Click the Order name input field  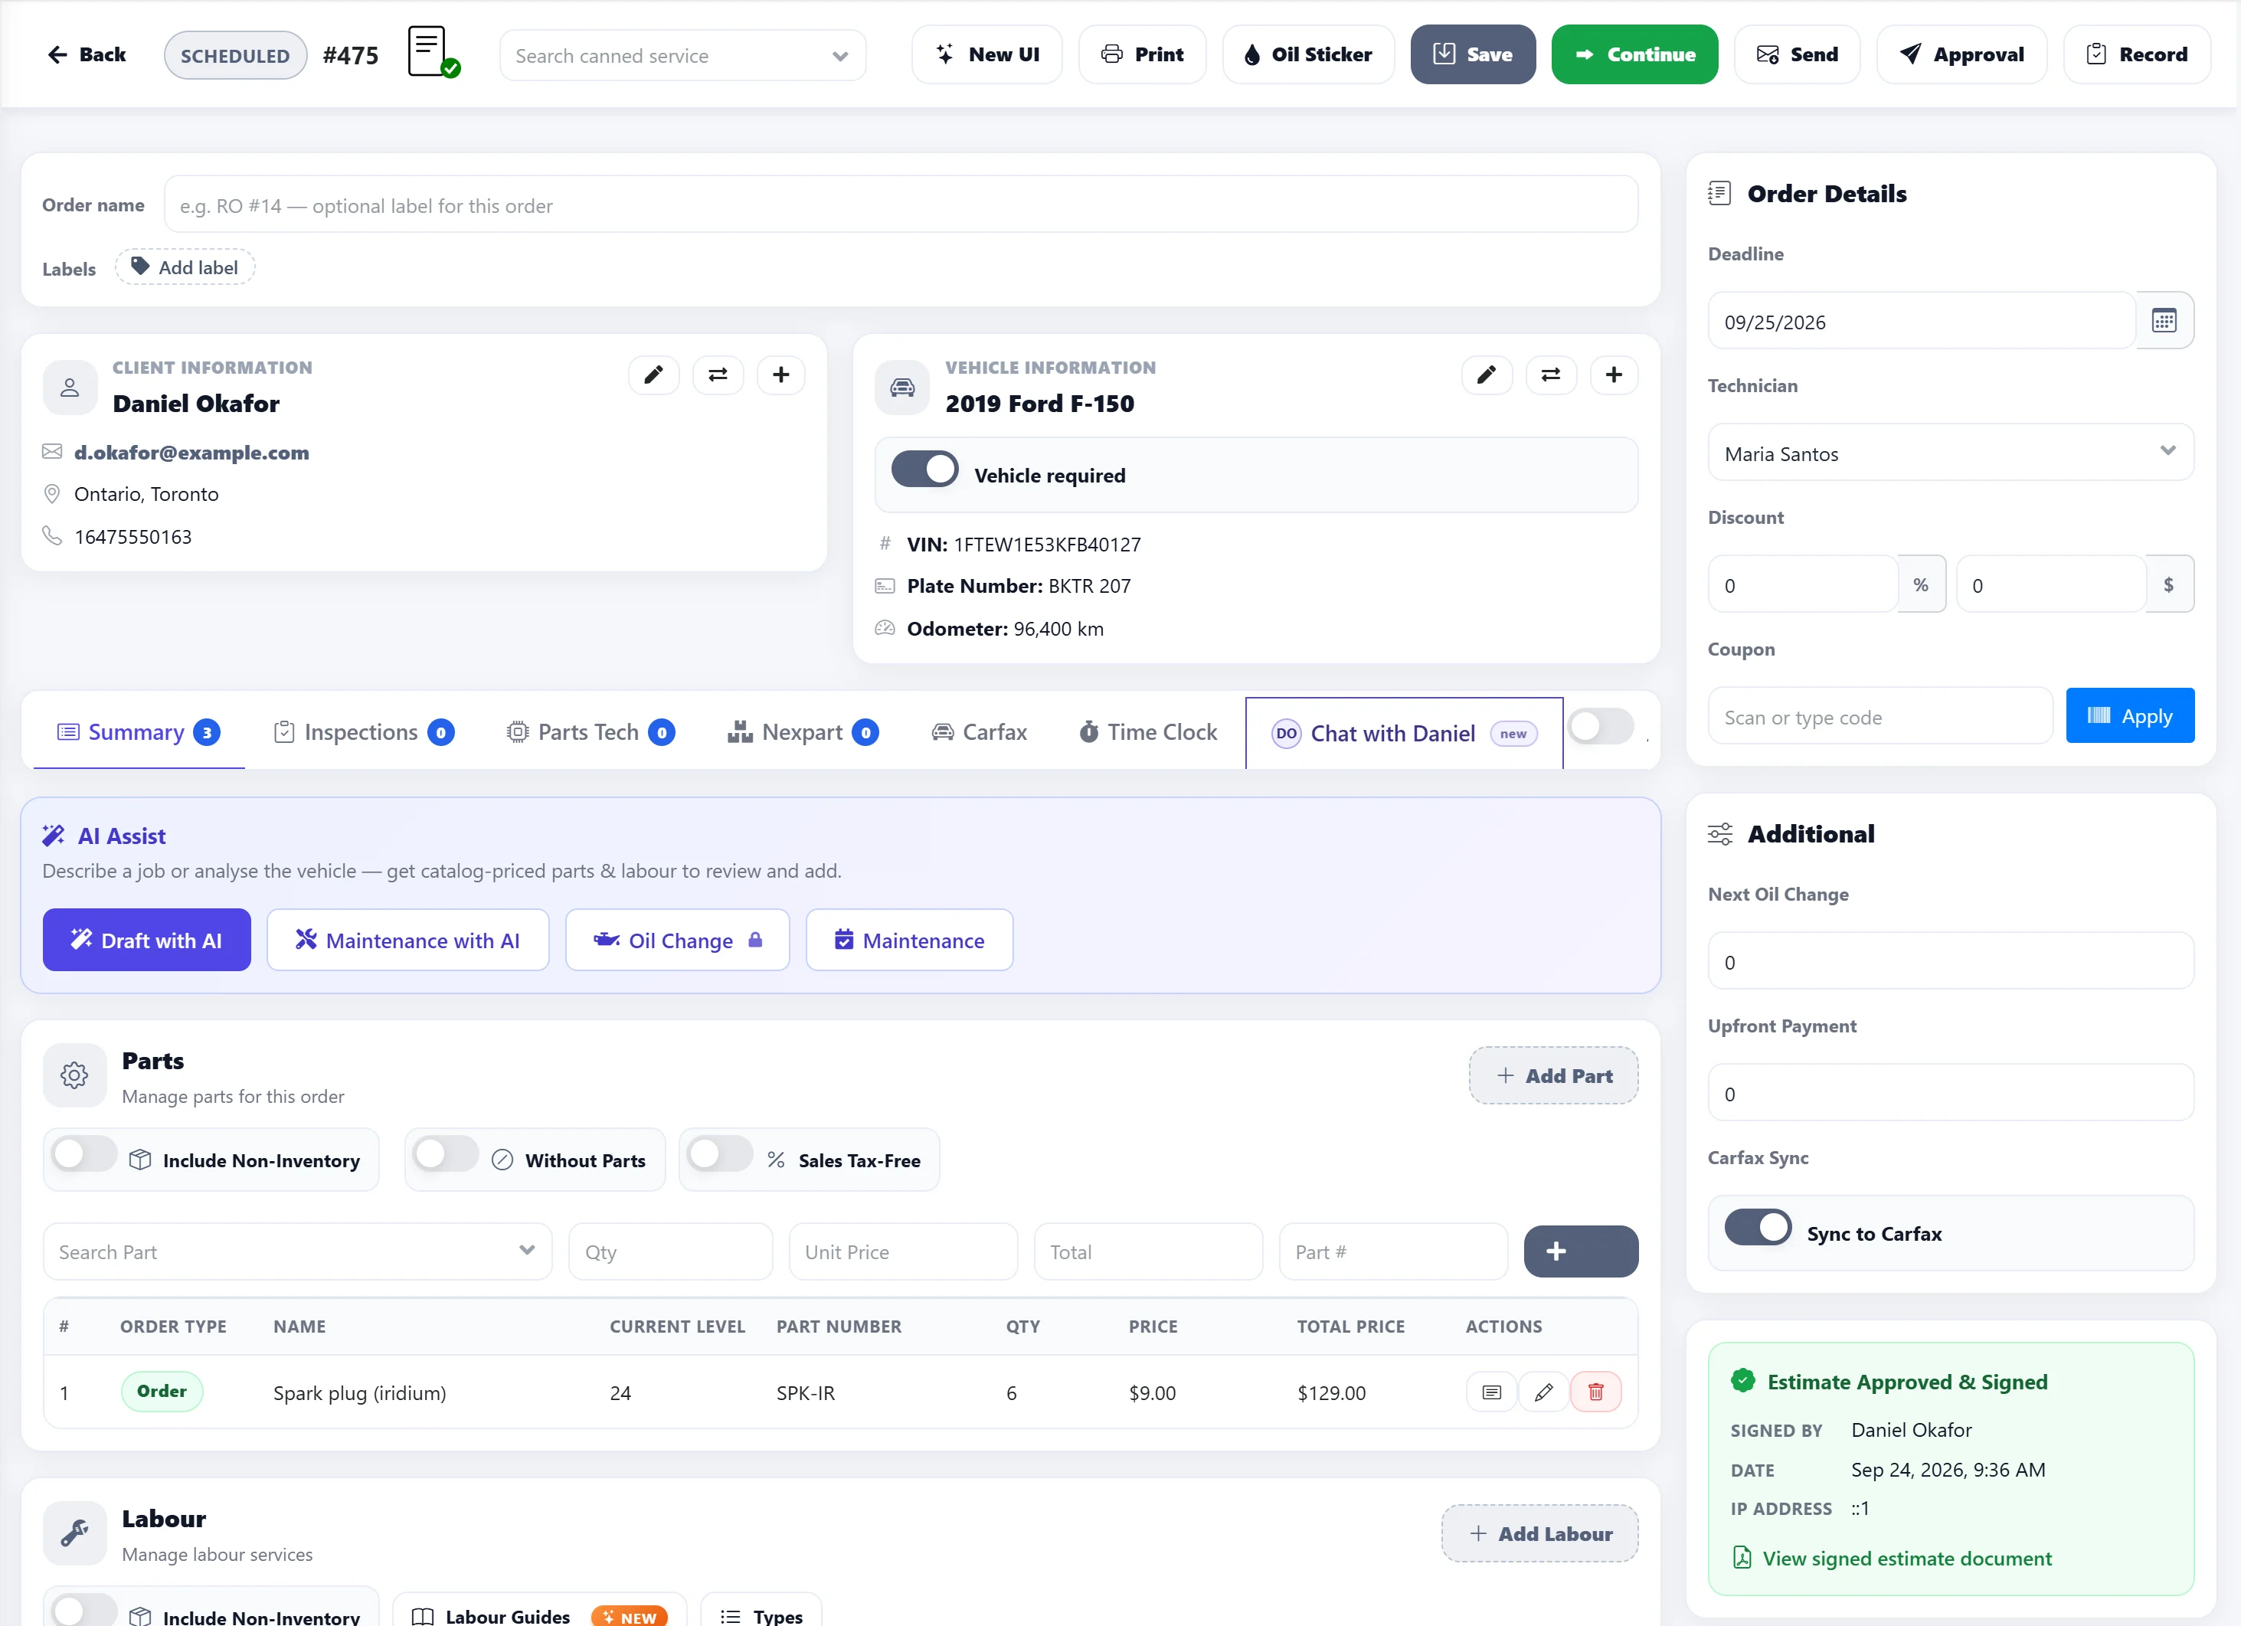901,205
